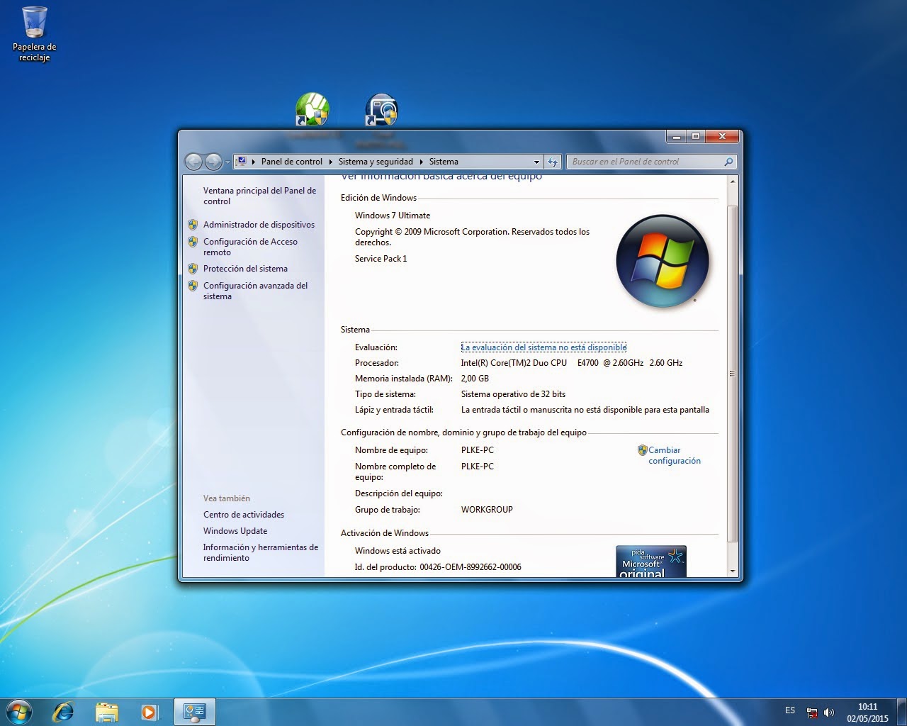Click the search magnifier icon
Screen dimensions: 907x726
(728, 162)
